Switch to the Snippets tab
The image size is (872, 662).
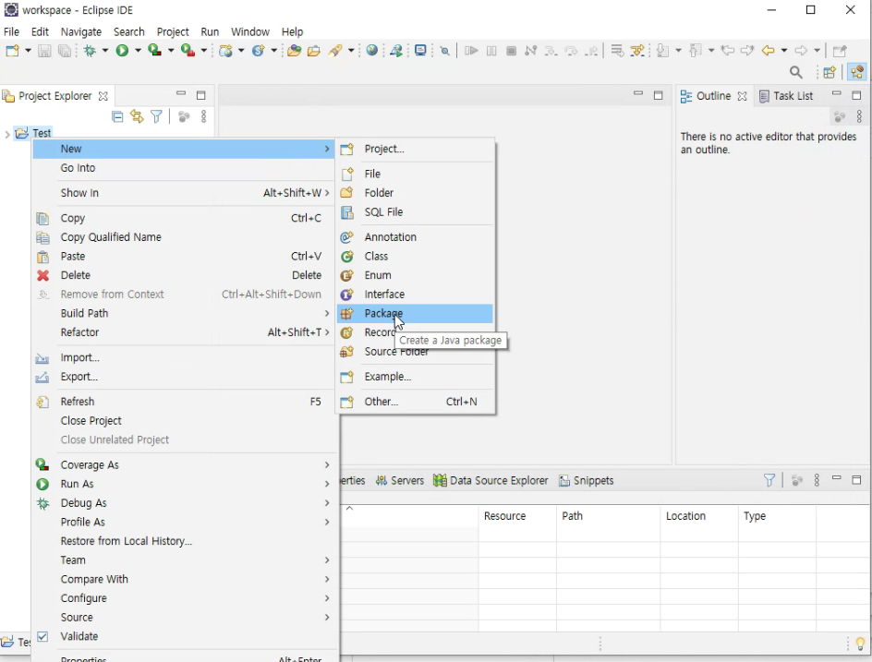click(x=587, y=480)
